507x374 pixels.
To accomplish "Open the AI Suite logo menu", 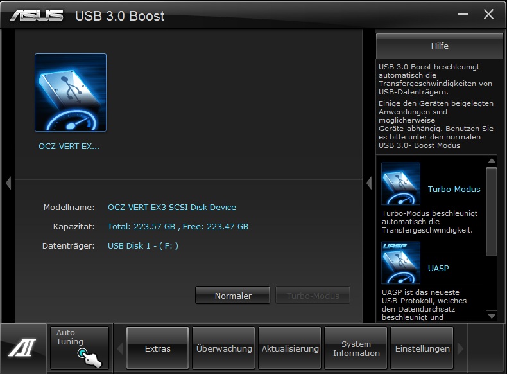I will [22, 348].
